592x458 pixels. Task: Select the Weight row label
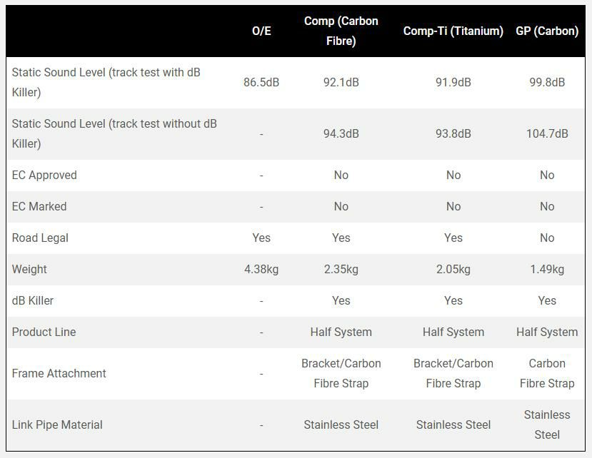(29, 270)
